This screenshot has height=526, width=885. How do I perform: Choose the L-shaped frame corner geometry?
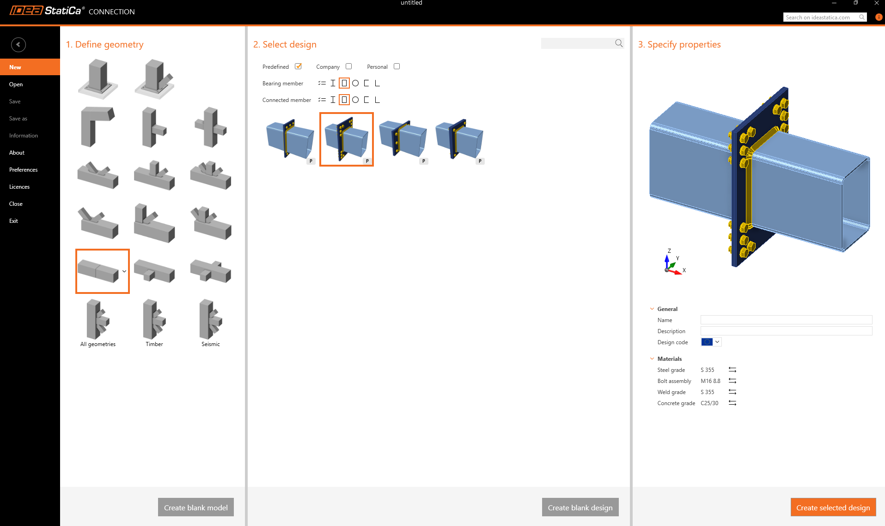pos(98,127)
